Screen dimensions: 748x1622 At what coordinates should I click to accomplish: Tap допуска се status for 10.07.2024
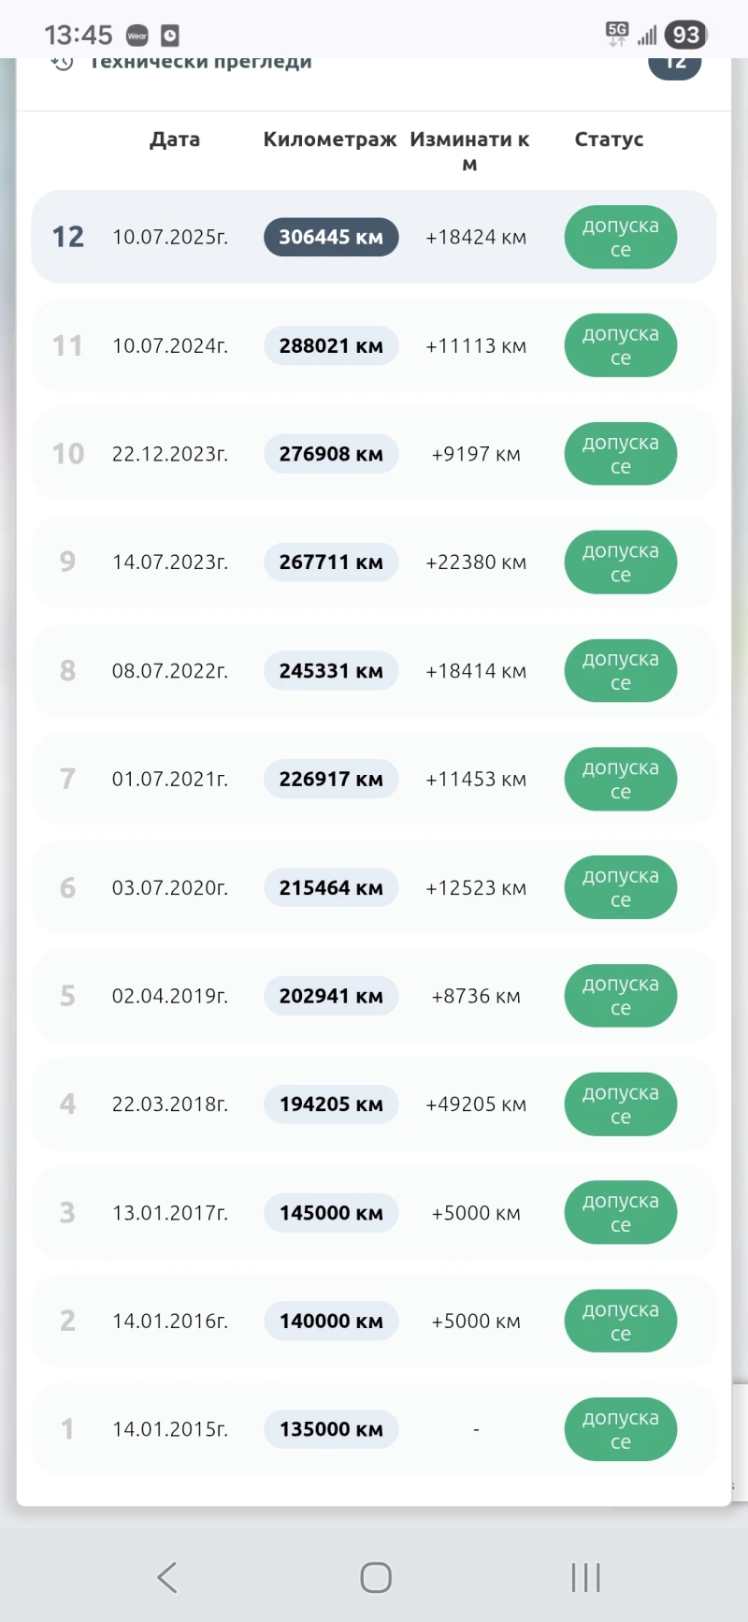tap(620, 345)
